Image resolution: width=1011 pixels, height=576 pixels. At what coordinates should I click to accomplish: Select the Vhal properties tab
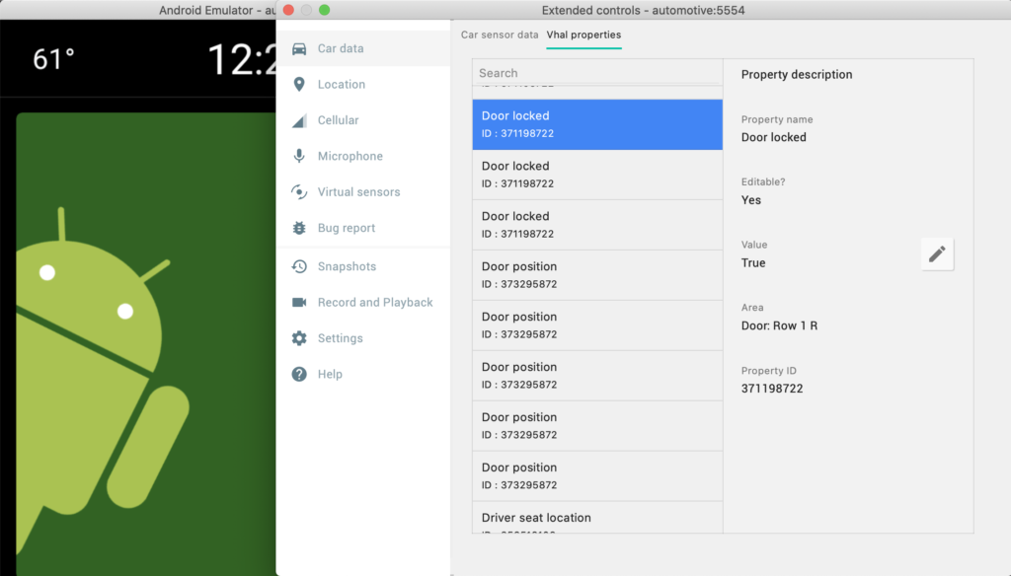[584, 35]
